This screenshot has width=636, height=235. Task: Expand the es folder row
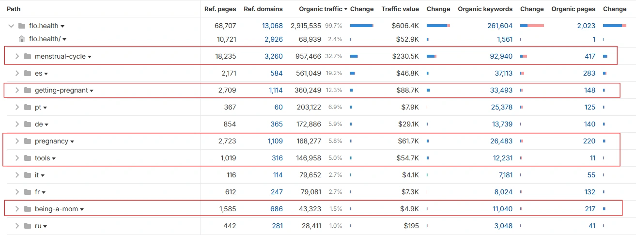click(17, 73)
